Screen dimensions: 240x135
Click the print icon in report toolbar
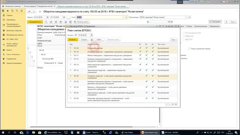click(x=61, y=22)
